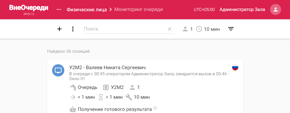Screen dimensions: 290x113
Task: Click Мониторинг очереди breadcrumb
Action: [138, 9]
